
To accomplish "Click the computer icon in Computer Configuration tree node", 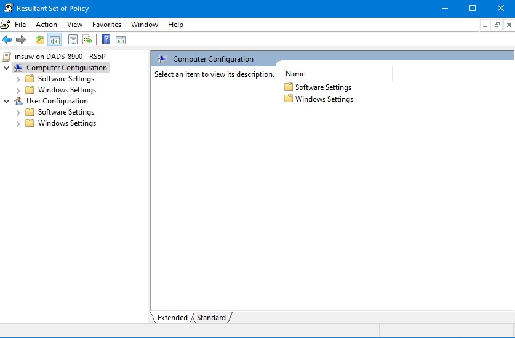I will [x=18, y=68].
